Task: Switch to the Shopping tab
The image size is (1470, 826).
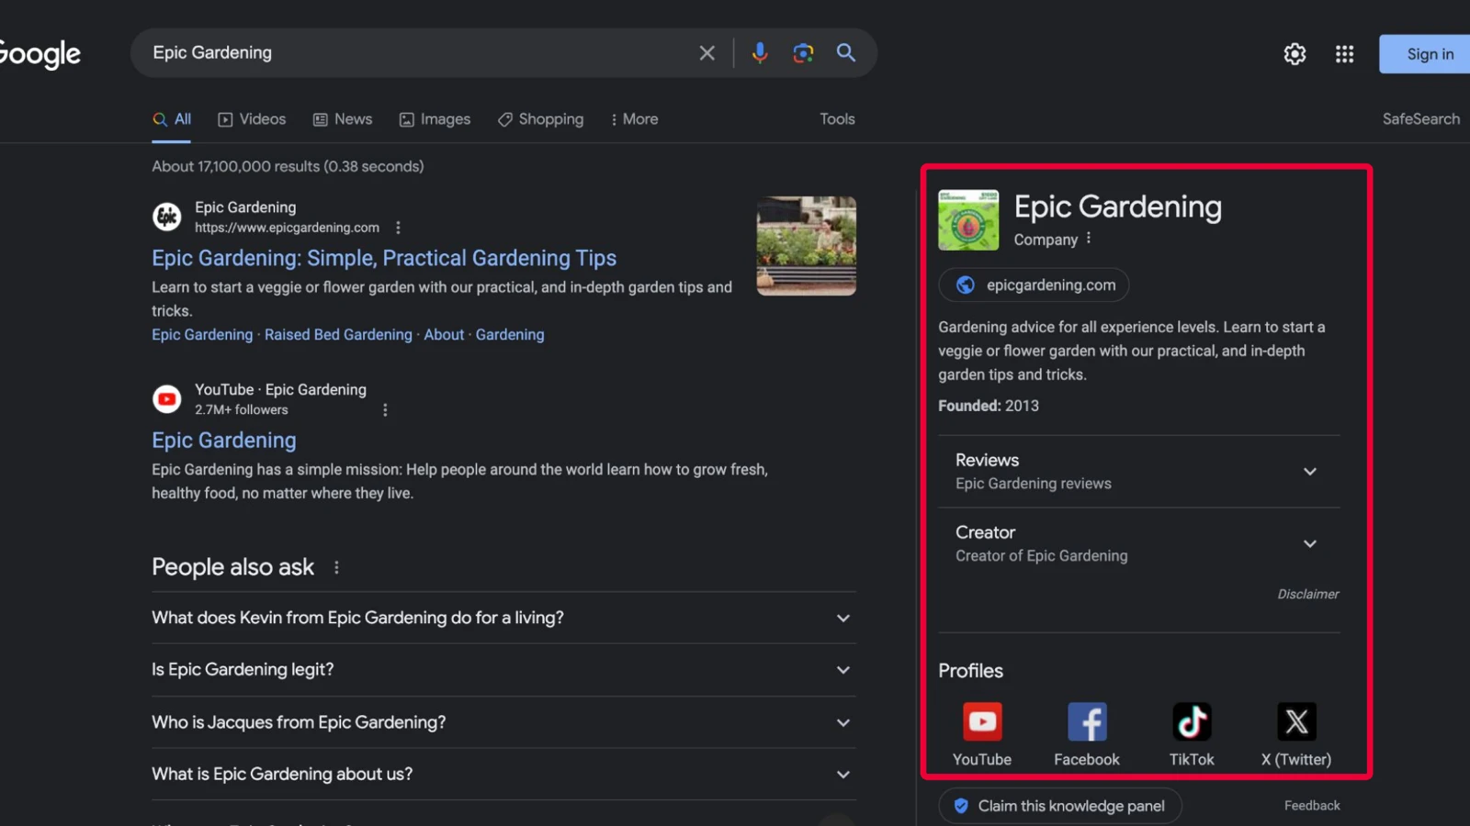Action: coord(540,119)
